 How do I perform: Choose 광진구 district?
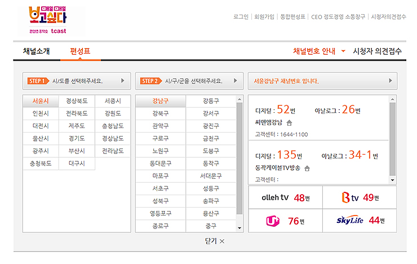(211, 126)
